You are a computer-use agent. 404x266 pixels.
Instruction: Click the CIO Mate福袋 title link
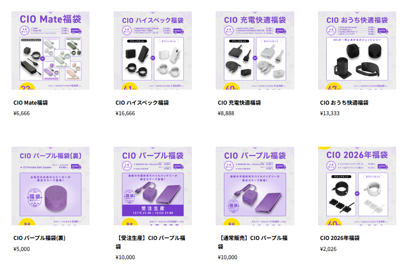31,102
